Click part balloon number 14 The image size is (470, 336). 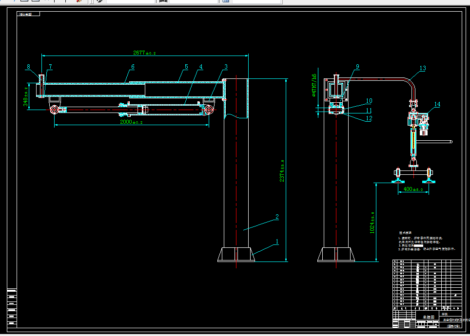(437, 104)
